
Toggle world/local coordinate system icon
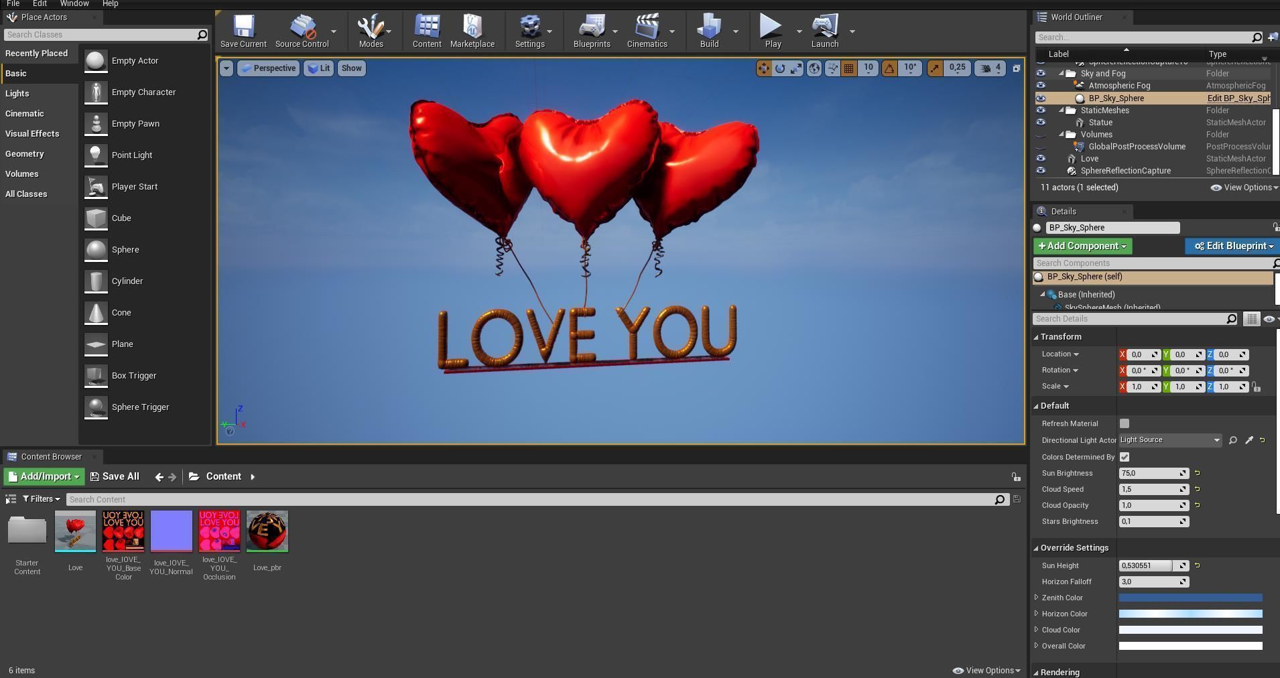814,68
